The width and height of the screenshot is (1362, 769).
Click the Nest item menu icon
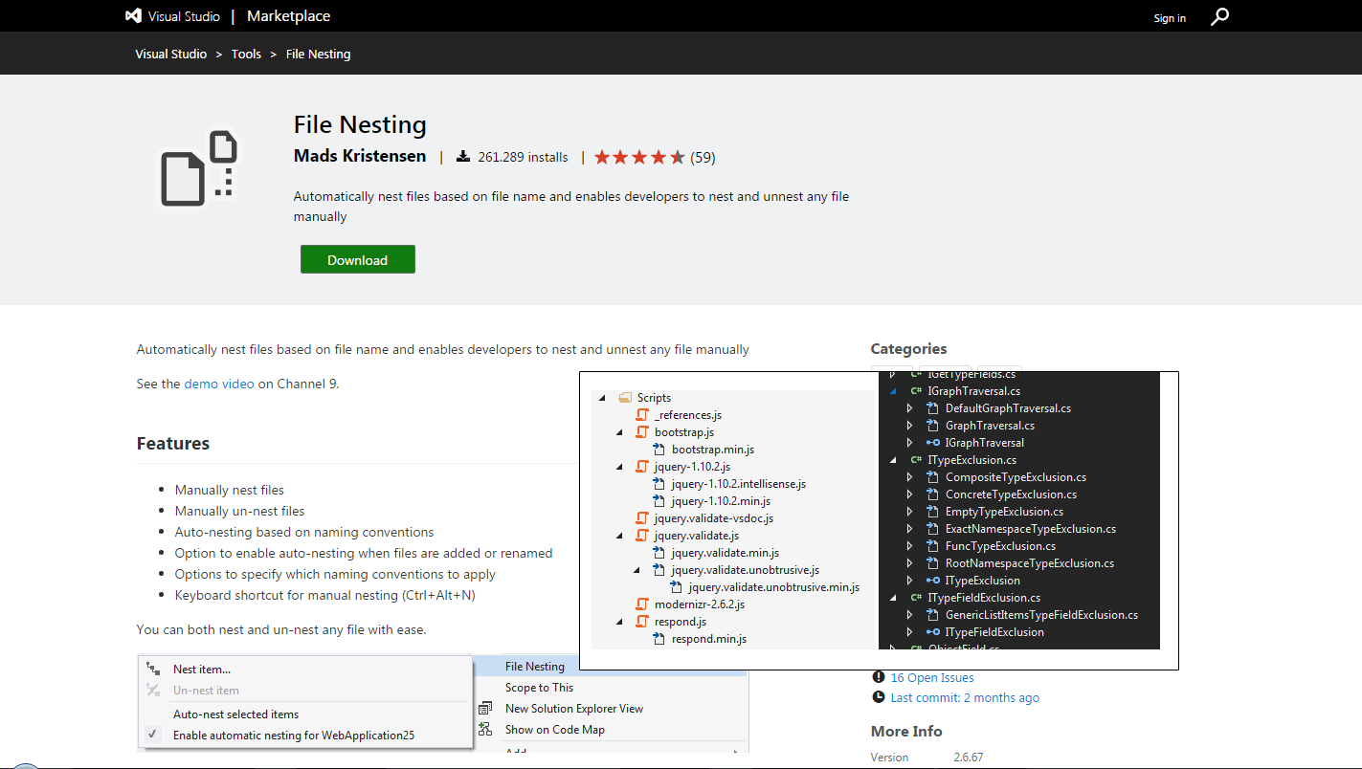153,670
